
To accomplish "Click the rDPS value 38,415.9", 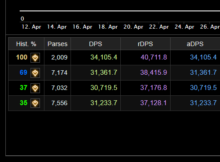I will (154, 72).
